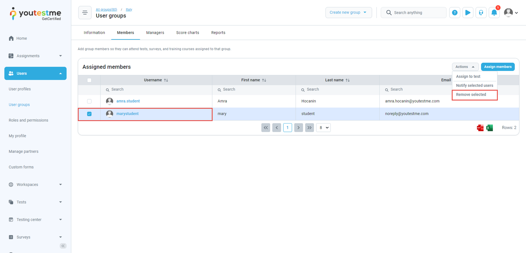Viewport: 526px width, 253px height.
Task: Open the Create new group dropdown
Action: [x=348, y=12]
